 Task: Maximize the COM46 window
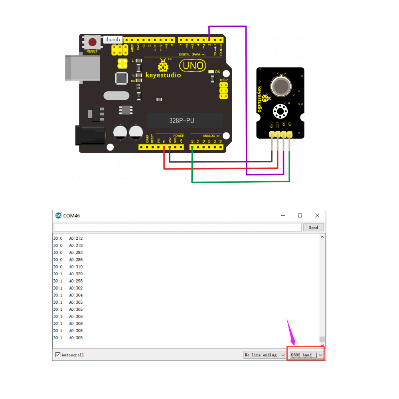click(300, 215)
